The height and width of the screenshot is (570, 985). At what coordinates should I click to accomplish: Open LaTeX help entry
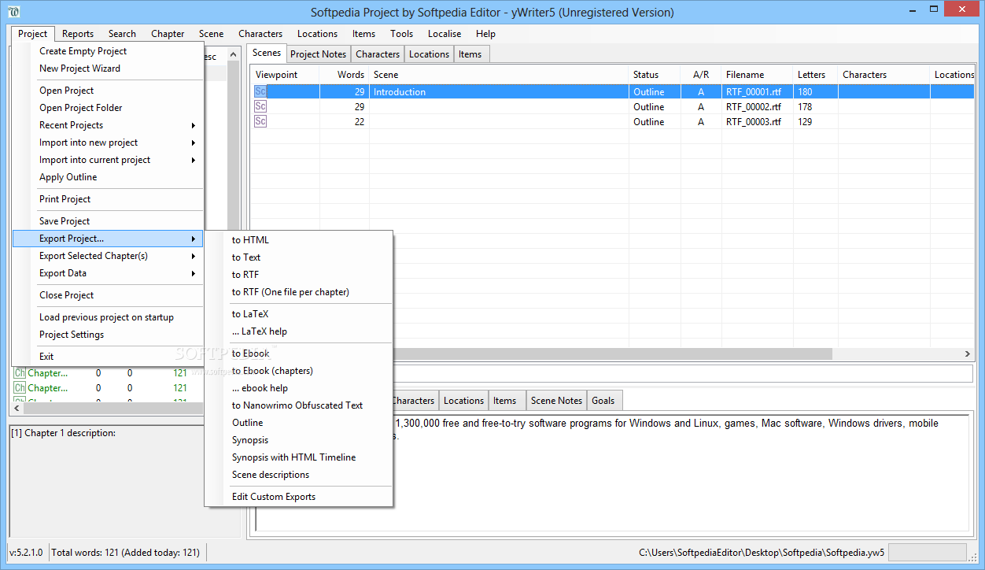(x=299, y=331)
